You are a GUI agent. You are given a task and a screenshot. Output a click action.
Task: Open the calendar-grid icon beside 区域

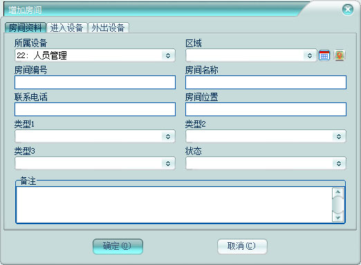324,55
